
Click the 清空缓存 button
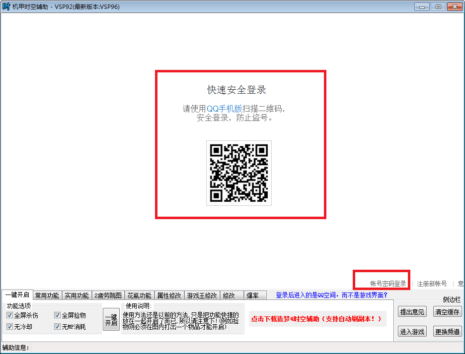(x=448, y=311)
